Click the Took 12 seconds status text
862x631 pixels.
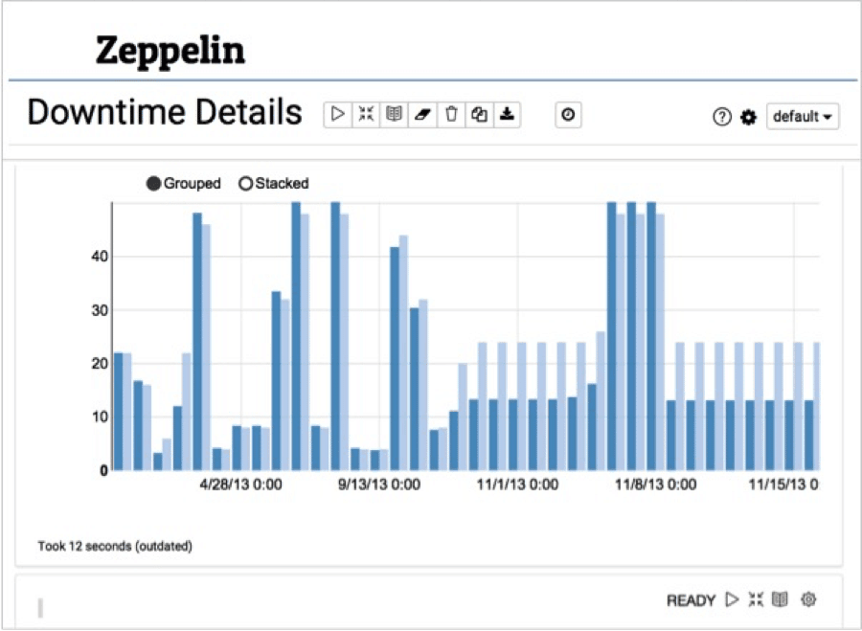point(115,546)
